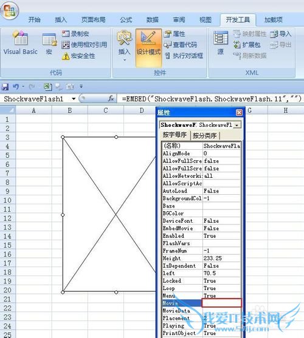Open the XML Source (源) pane

(221, 42)
